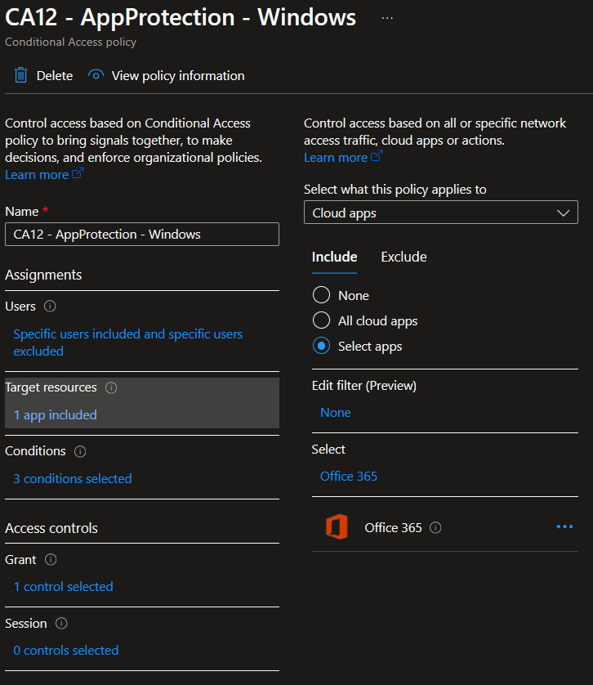Viewport: 593px width, 685px height.
Task: Click the info icon next to Users
Action: (50, 307)
